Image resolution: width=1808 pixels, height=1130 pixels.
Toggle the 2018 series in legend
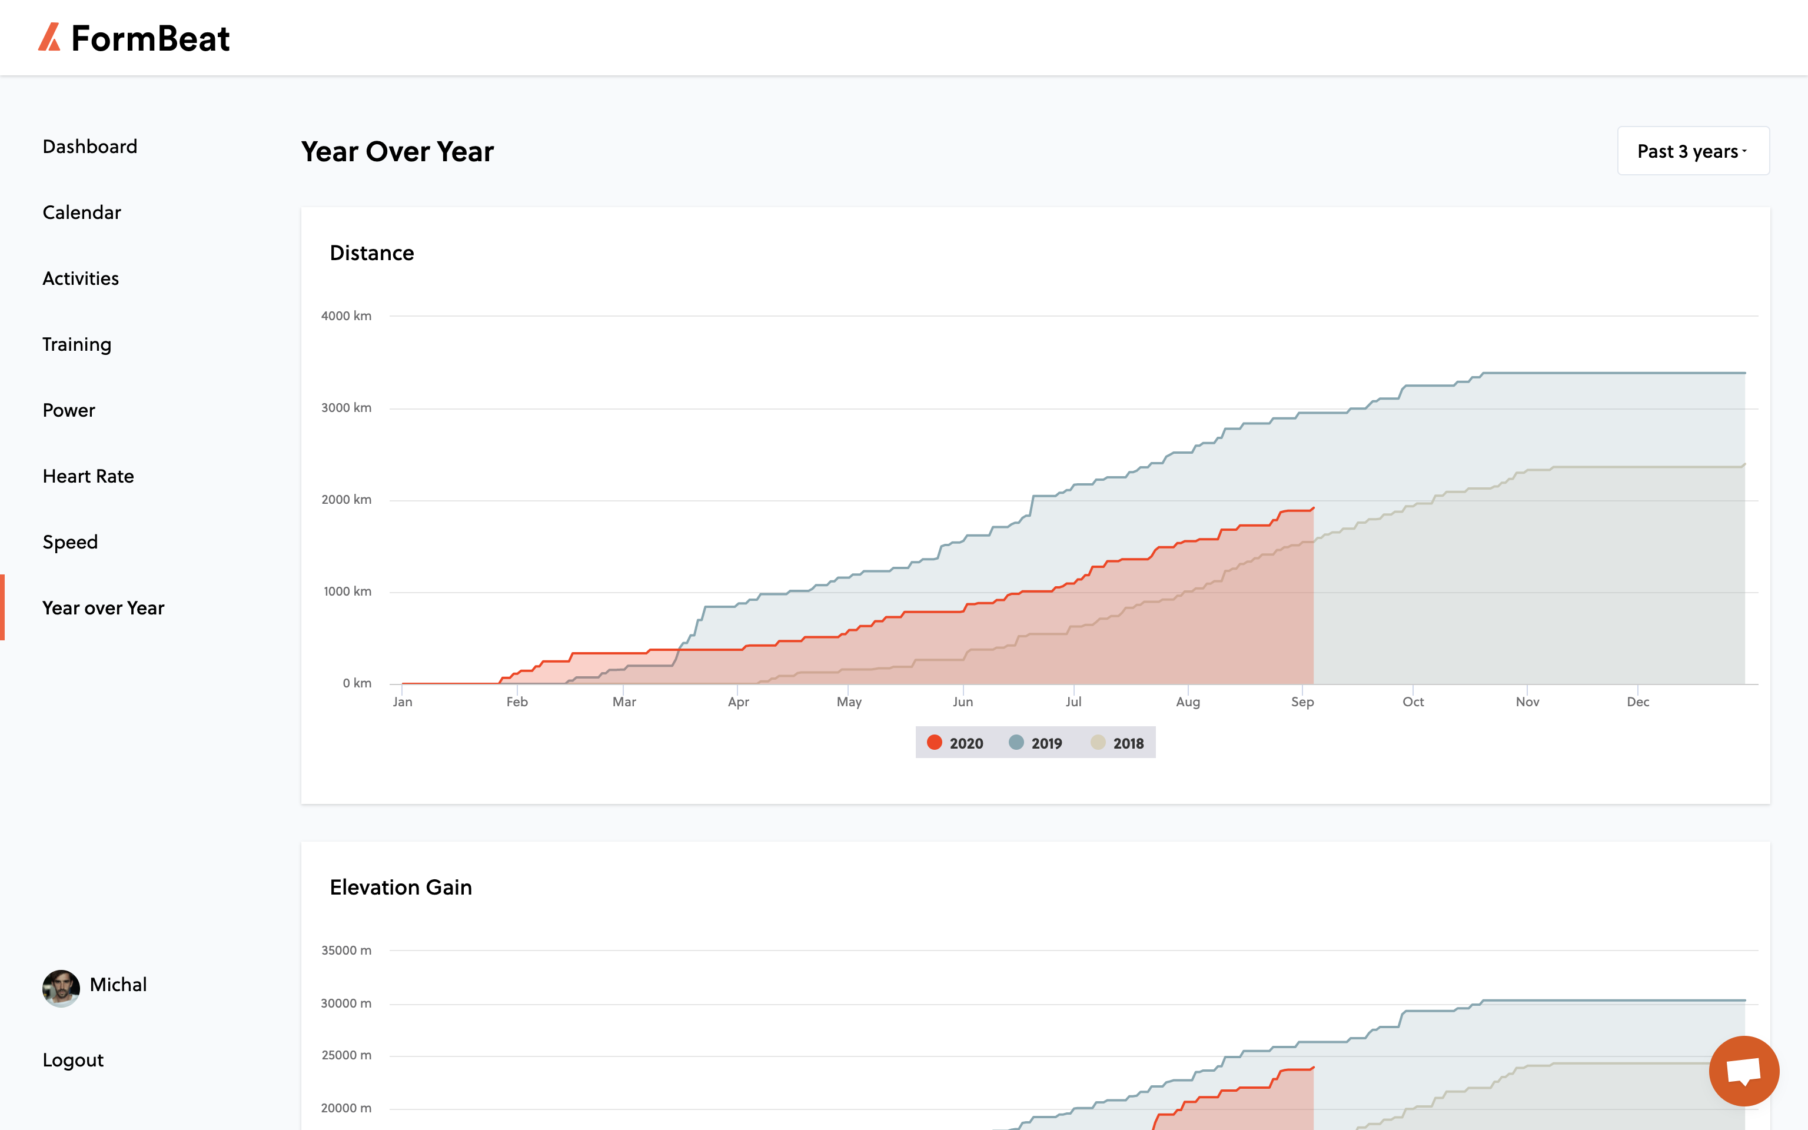(x=1117, y=743)
